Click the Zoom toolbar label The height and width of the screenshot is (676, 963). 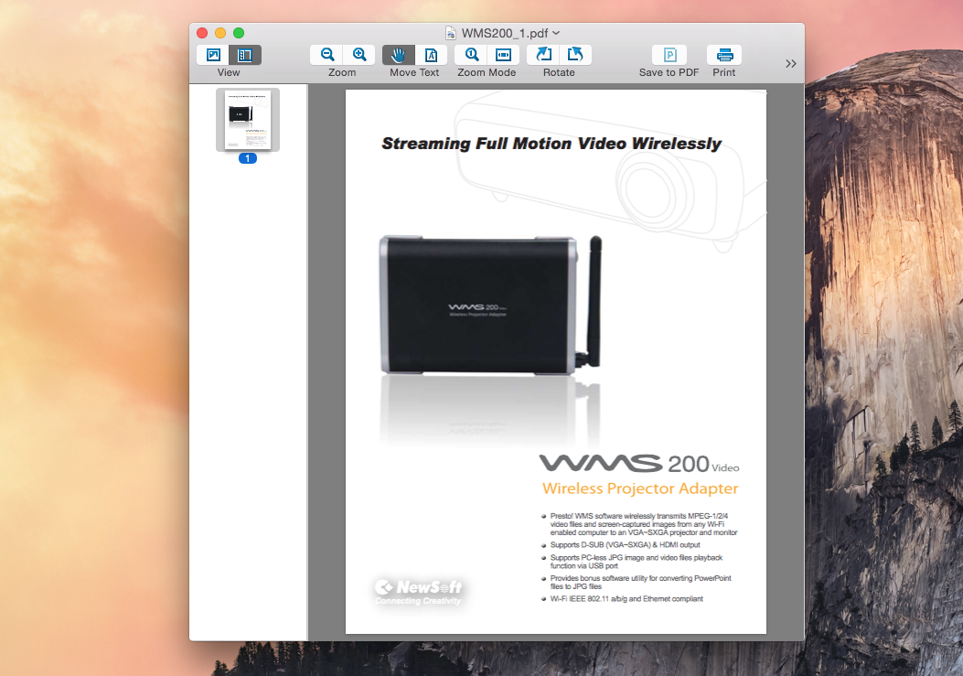[x=342, y=72]
